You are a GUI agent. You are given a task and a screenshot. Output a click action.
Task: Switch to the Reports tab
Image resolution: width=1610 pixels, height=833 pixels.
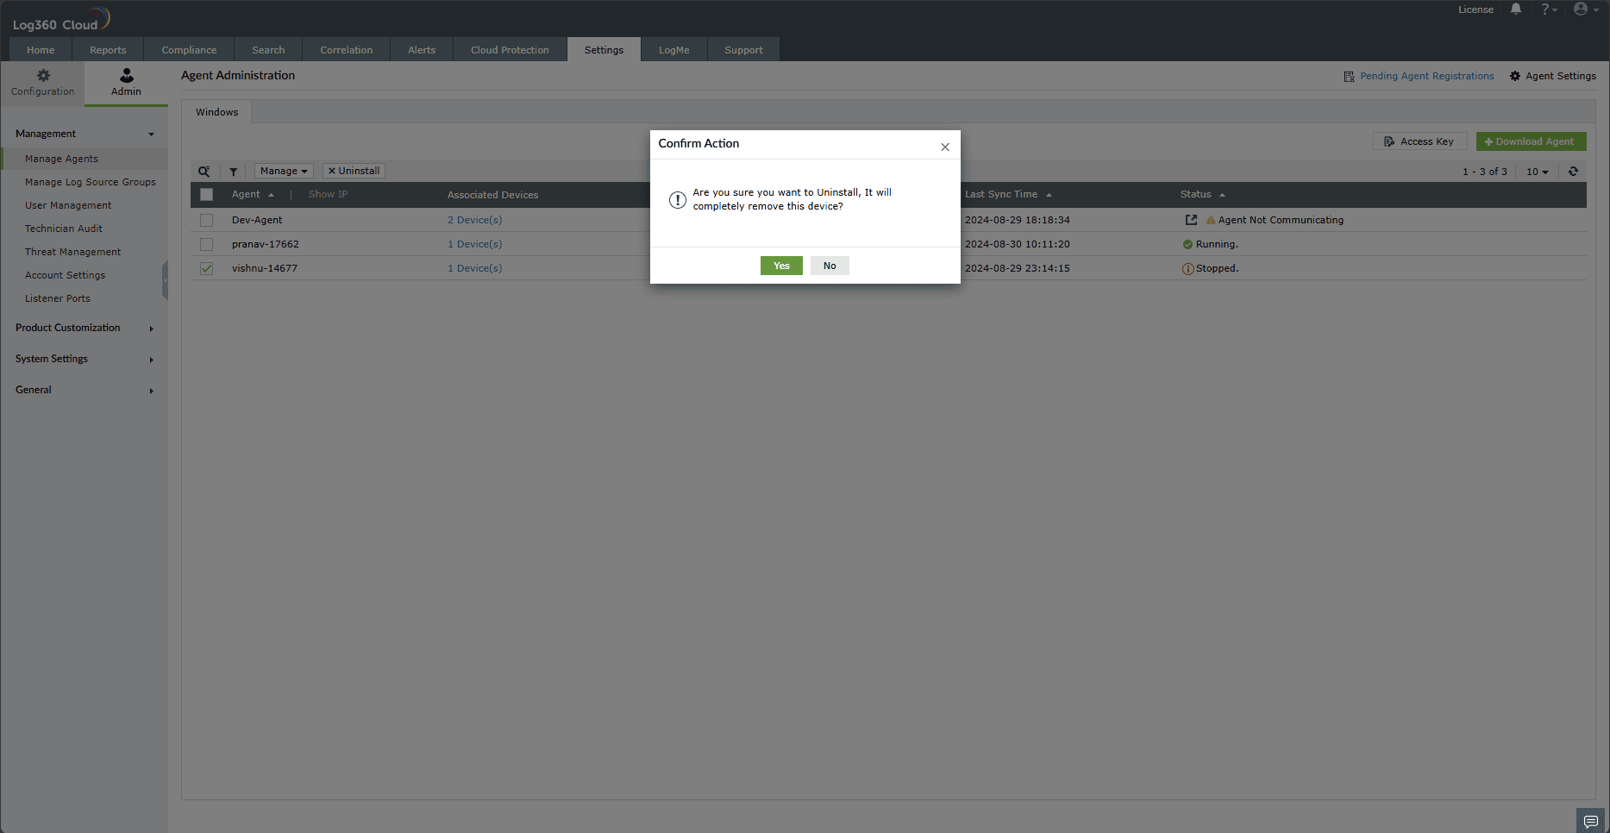click(108, 50)
